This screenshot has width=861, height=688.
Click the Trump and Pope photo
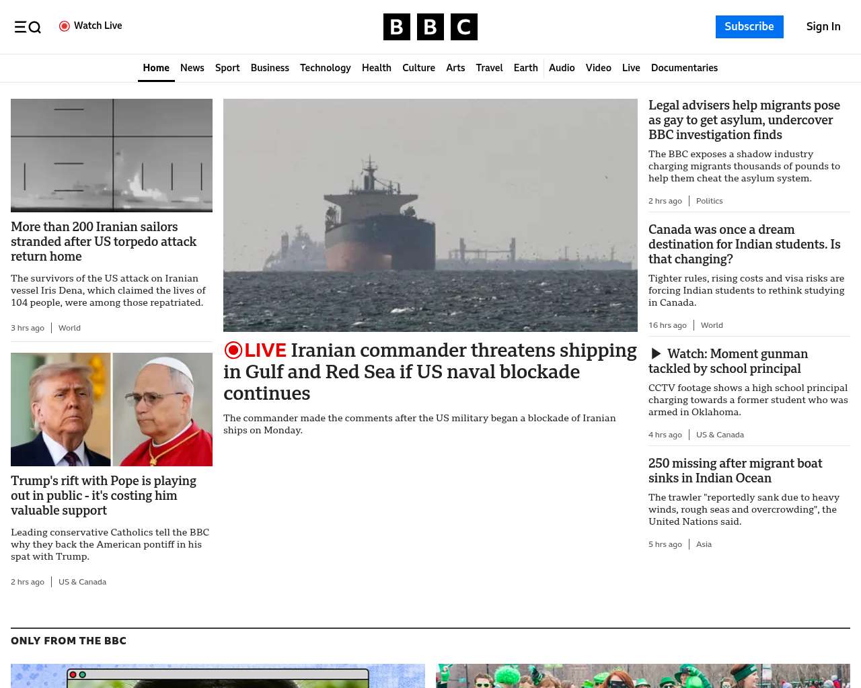tap(112, 409)
